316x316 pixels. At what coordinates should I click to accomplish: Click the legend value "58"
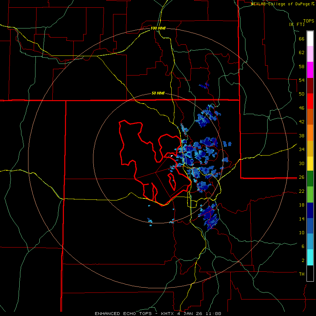point(302,66)
